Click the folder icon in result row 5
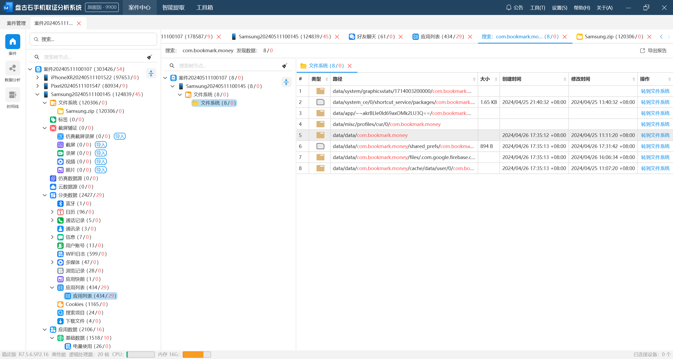The image size is (673, 359). [x=320, y=135]
